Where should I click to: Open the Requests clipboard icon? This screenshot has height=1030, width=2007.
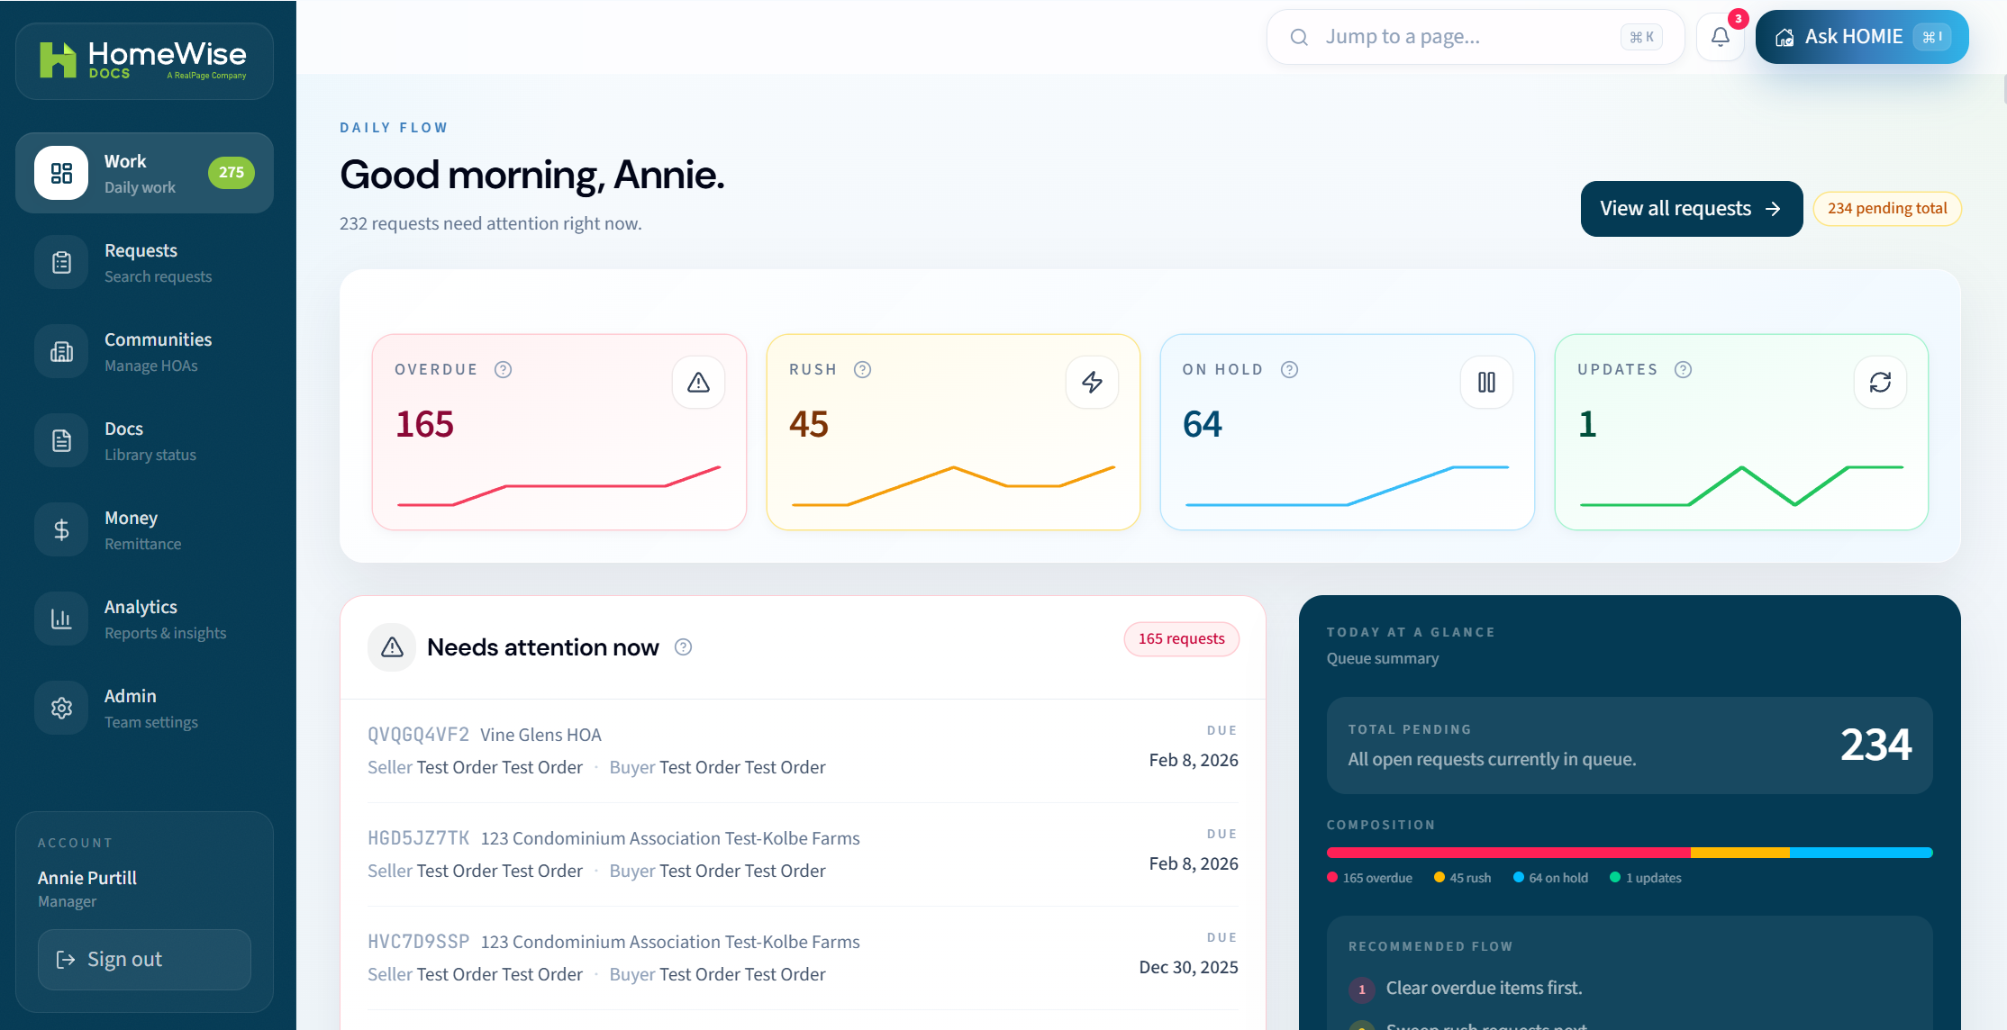pyautogui.click(x=61, y=262)
